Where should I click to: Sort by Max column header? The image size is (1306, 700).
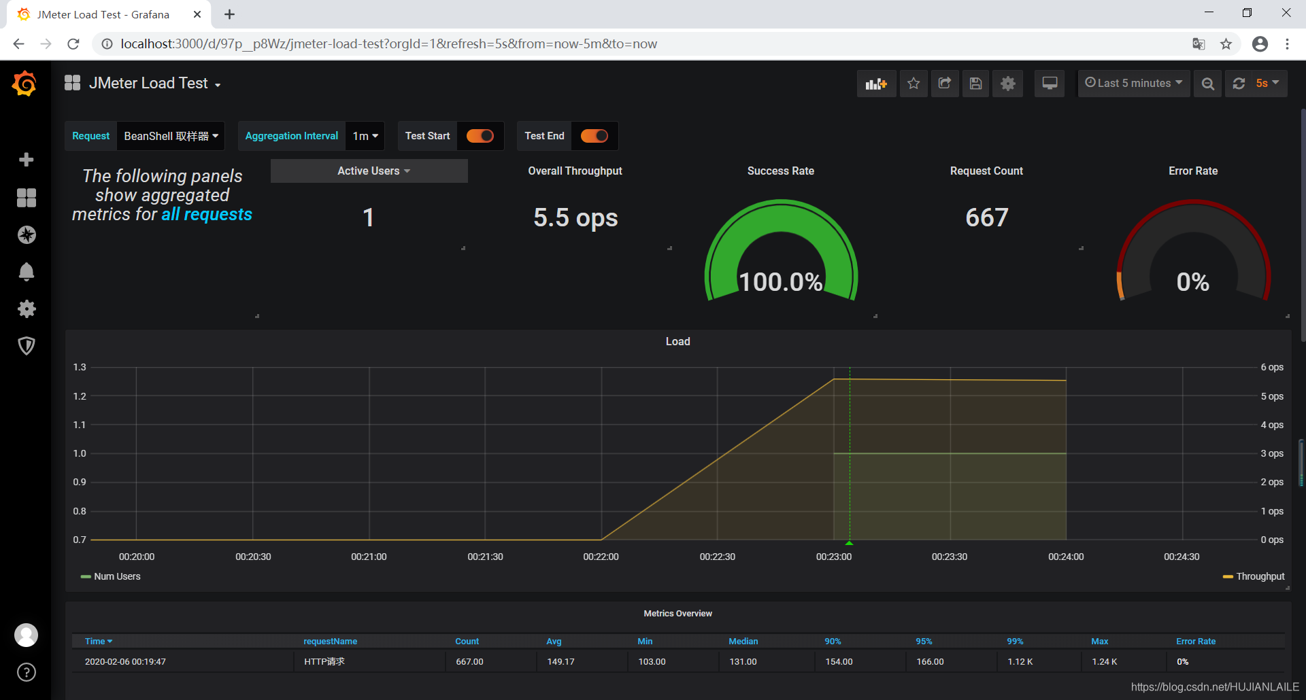tap(1099, 642)
